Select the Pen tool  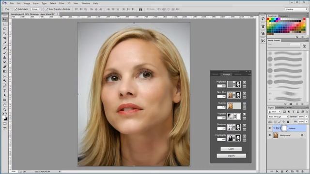[5, 86]
